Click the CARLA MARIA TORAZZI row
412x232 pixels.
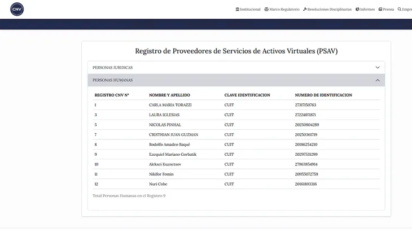click(170, 105)
